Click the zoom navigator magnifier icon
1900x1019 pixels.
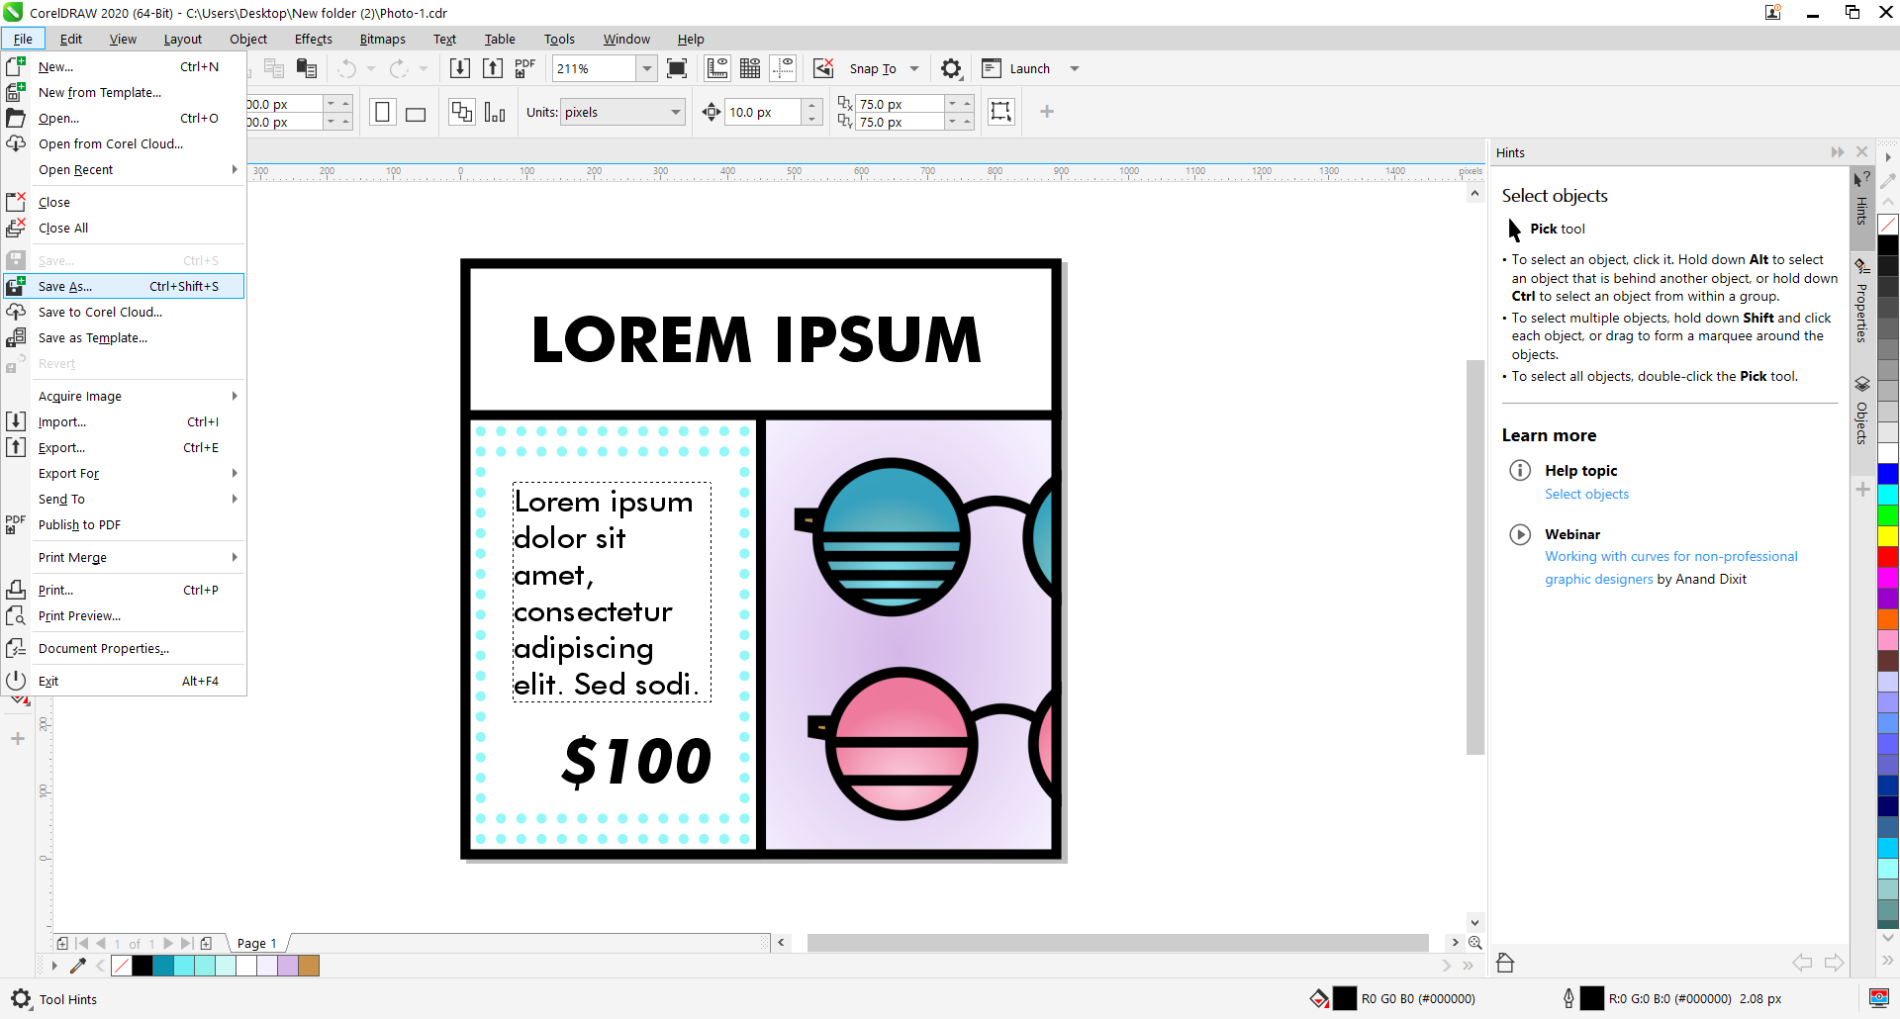(1474, 943)
